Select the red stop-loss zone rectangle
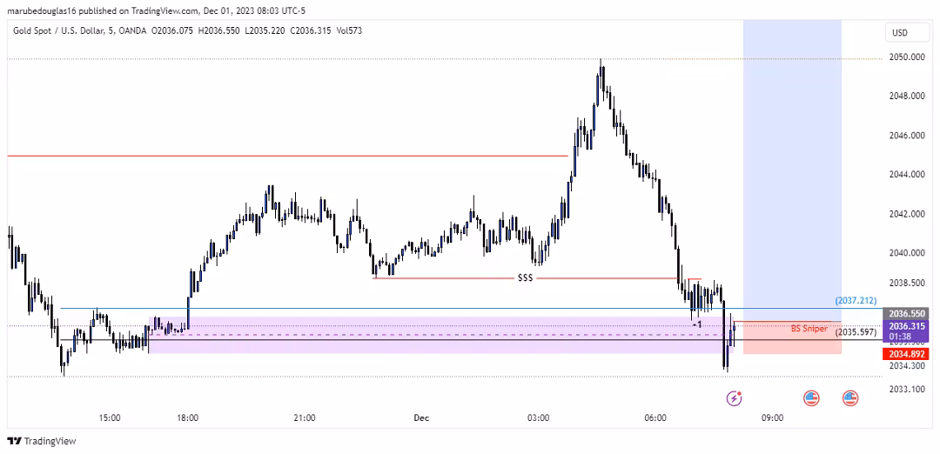This screenshot has width=940, height=454. coord(792,344)
